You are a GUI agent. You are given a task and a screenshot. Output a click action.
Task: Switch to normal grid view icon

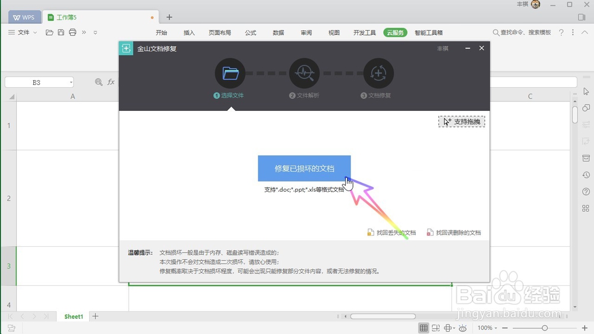[x=424, y=328]
